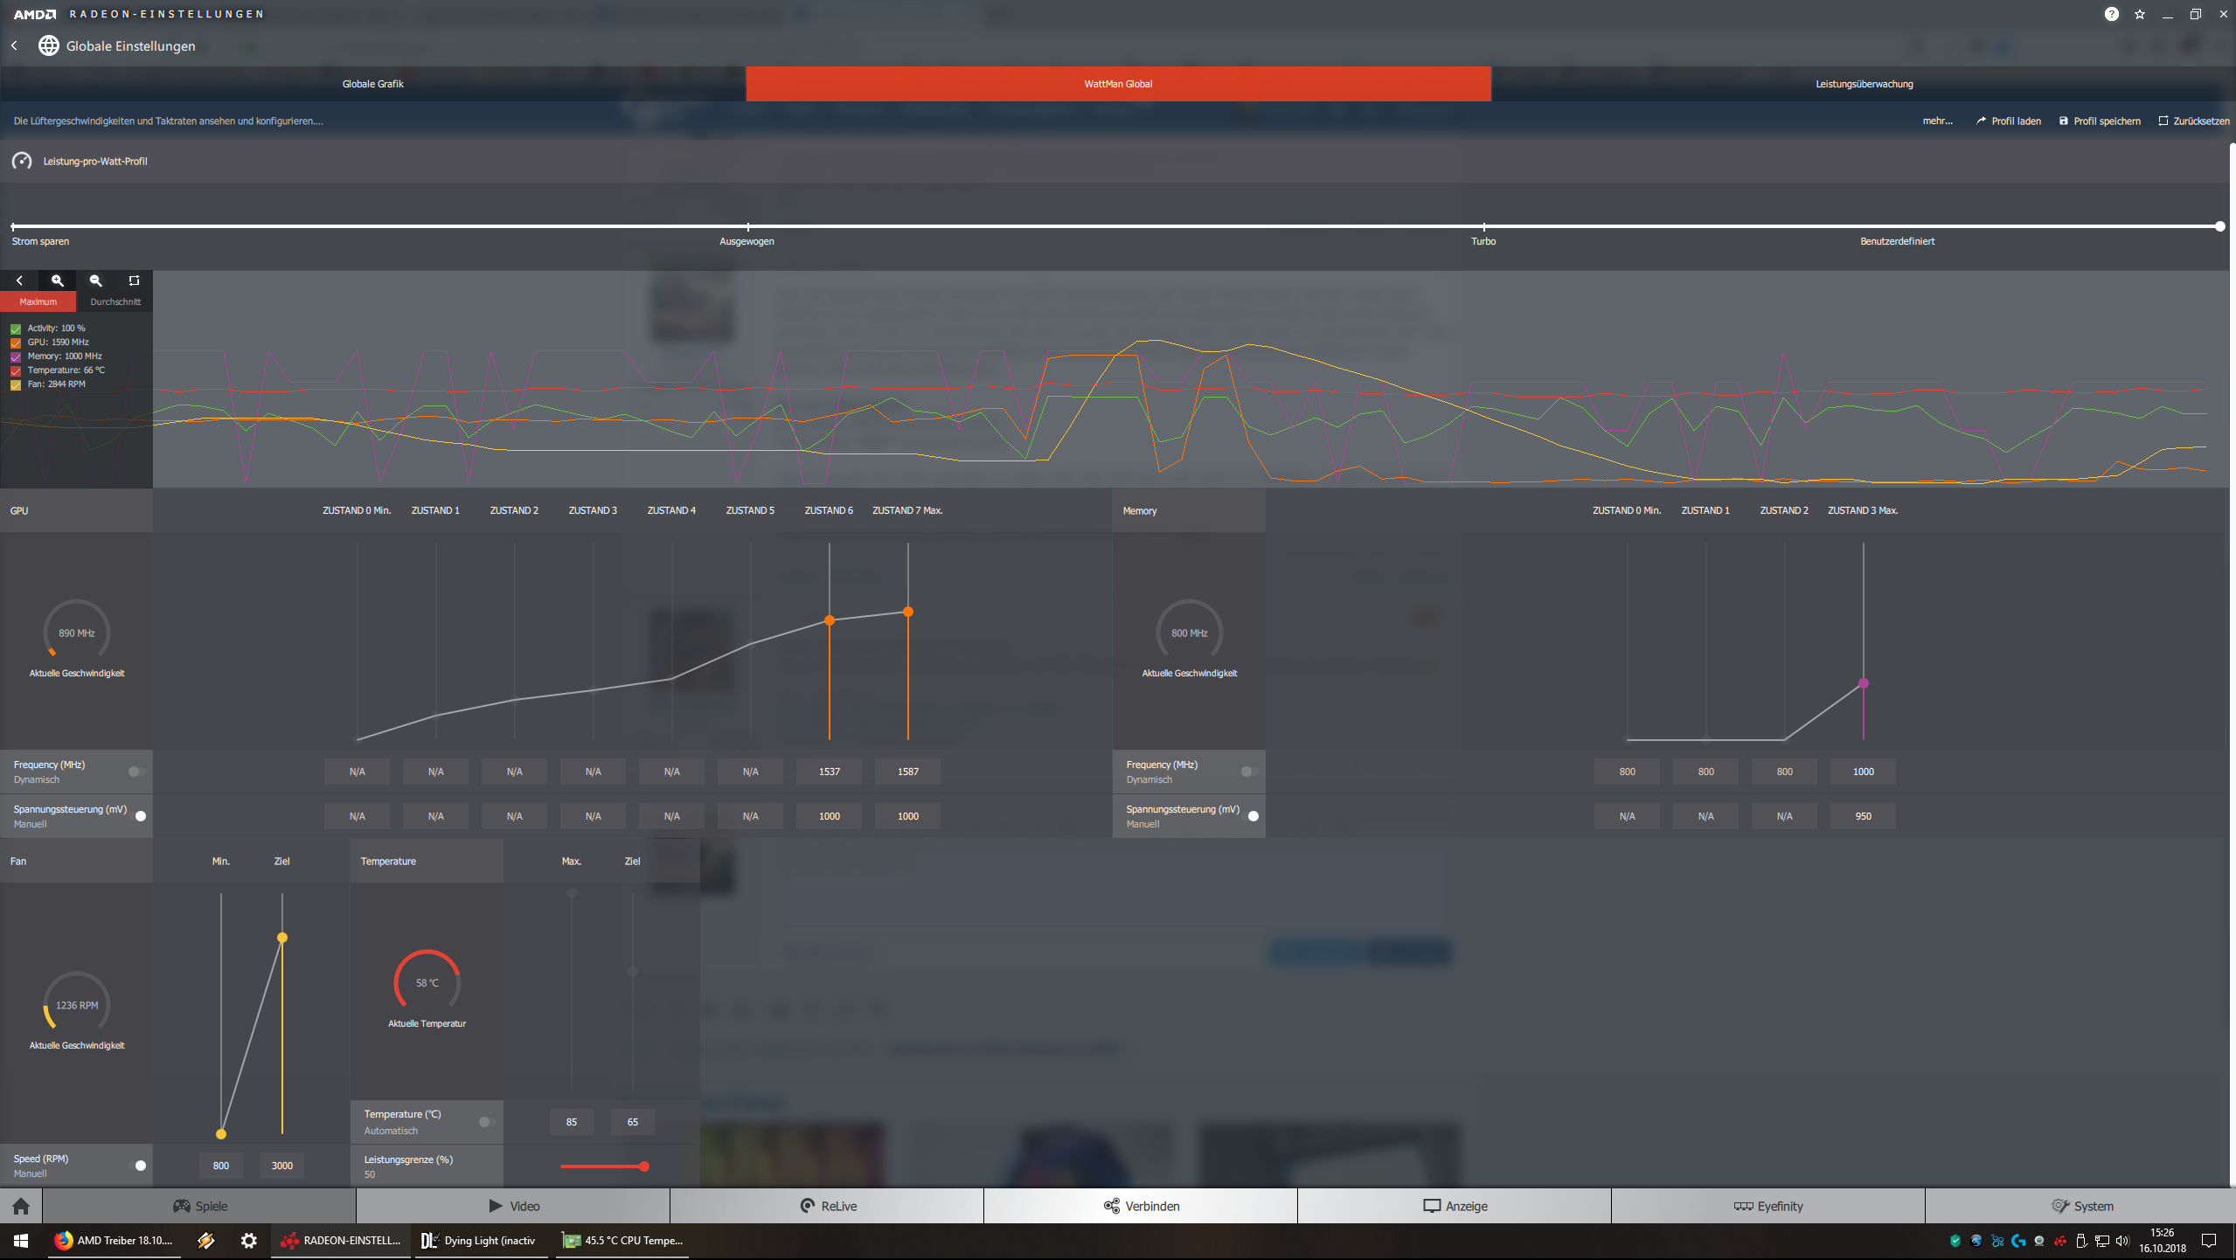Viewport: 2236px width, 1260px height.
Task: Toggle GPU Frequency (MHz) dynamic switch
Action: click(136, 772)
